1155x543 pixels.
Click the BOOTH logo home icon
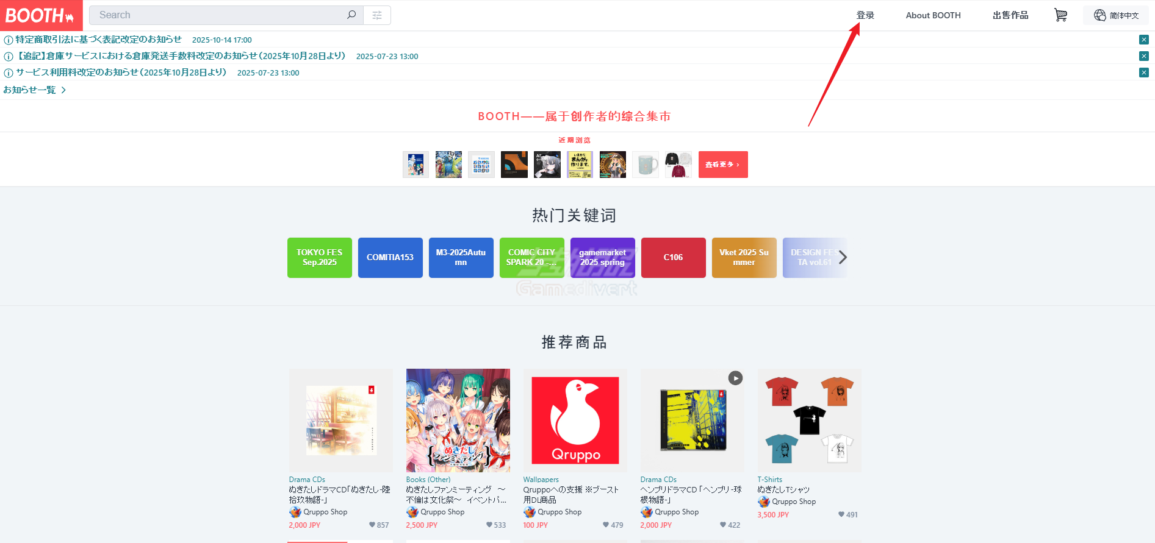(x=40, y=15)
